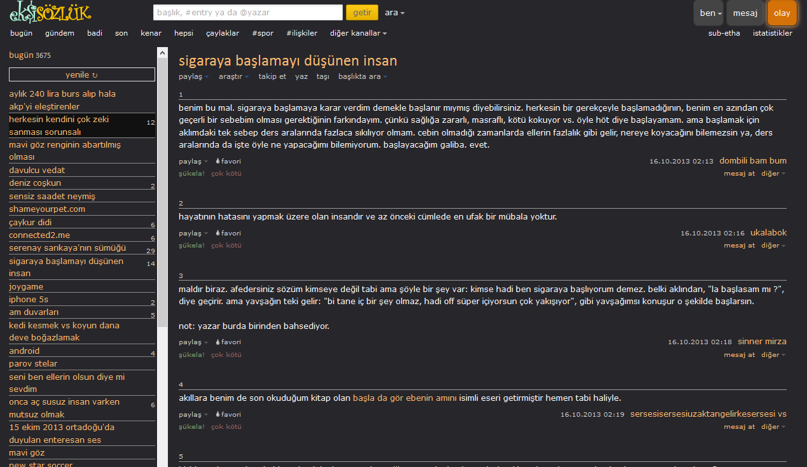The image size is (807, 467).
Task: Click the left topic list scrollbar
Action: click(x=162, y=191)
